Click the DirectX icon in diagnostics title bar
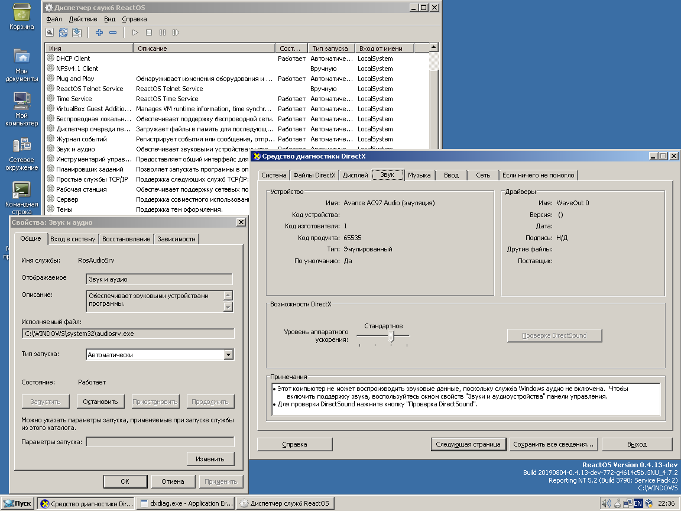The image size is (681, 511). pos(257,156)
